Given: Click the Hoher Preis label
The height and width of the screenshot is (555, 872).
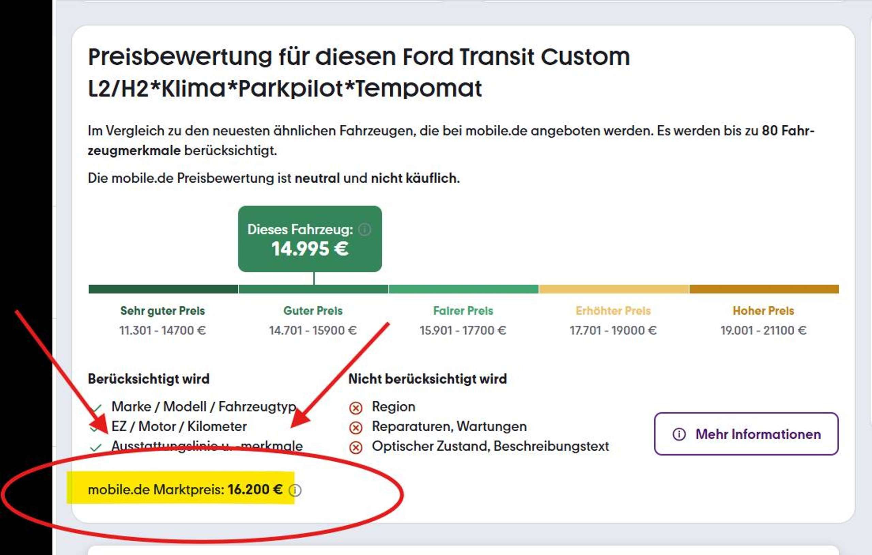Looking at the screenshot, I should 763,310.
